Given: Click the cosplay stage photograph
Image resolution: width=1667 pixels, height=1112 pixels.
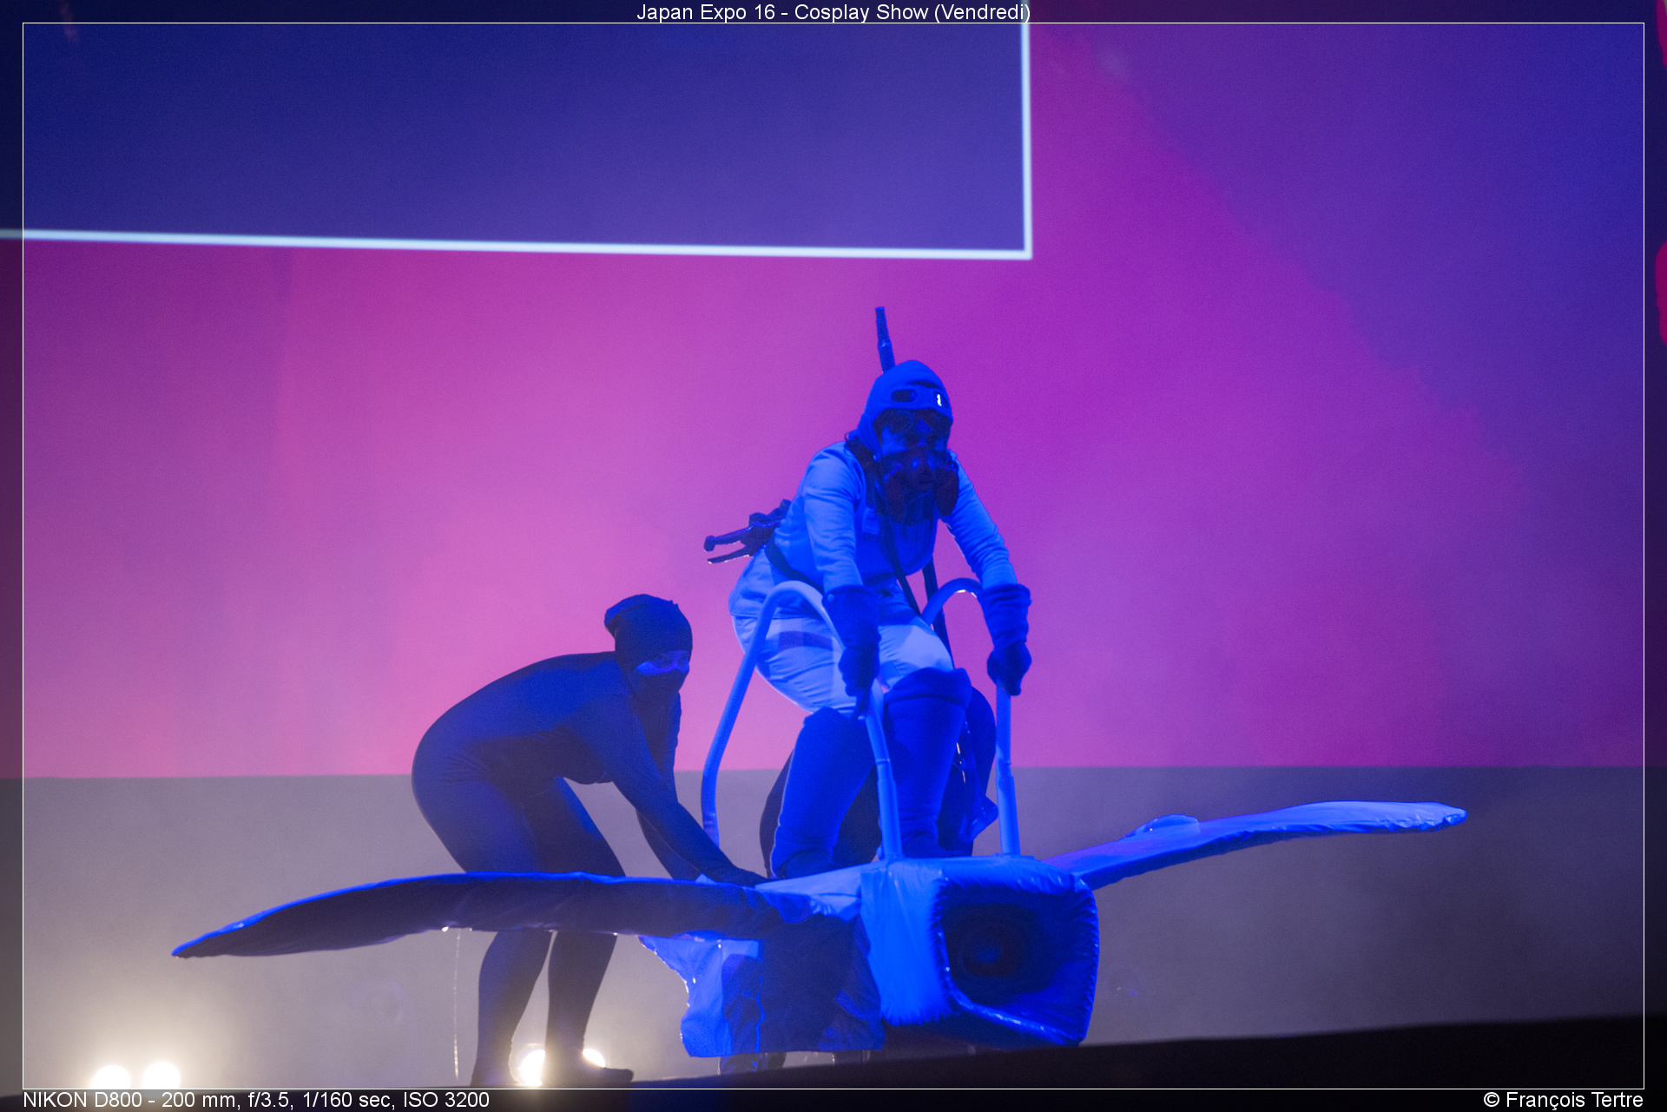Looking at the screenshot, I should [x=833, y=556].
